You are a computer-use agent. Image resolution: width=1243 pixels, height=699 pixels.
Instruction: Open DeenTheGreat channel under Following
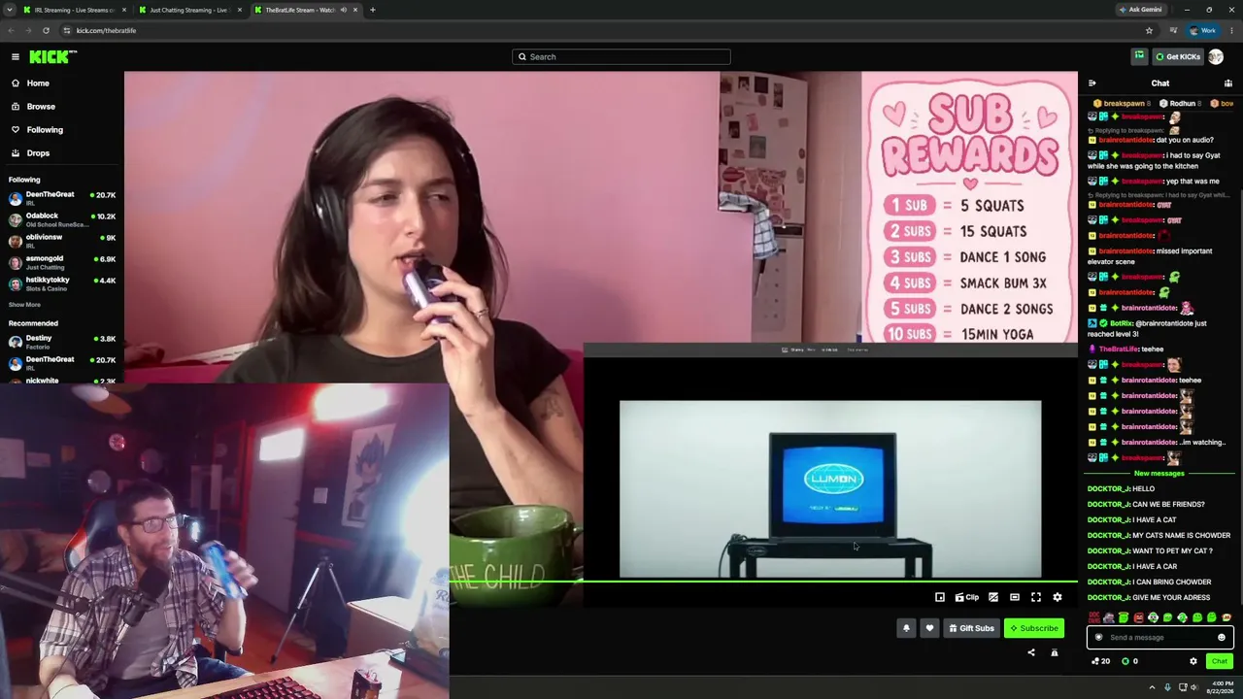point(61,198)
